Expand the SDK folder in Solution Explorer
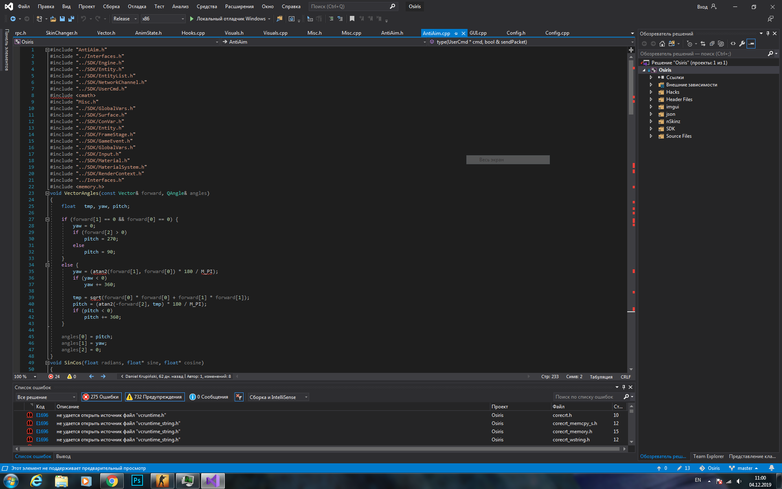782x489 pixels. (x=651, y=128)
